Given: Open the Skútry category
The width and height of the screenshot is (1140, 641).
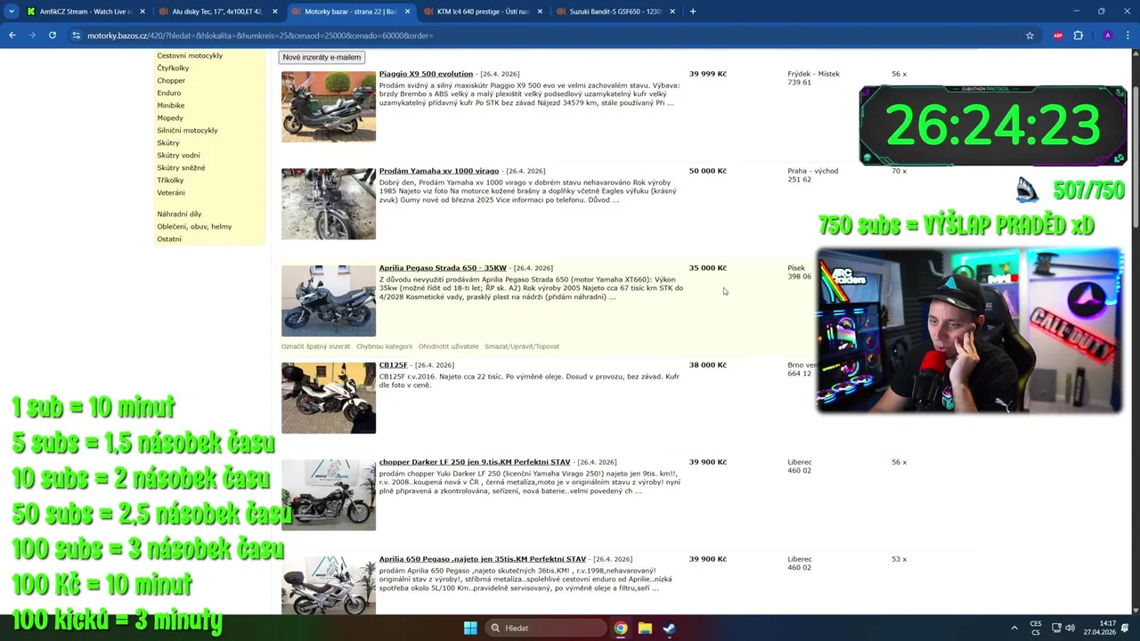Looking at the screenshot, I should point(168,142).
